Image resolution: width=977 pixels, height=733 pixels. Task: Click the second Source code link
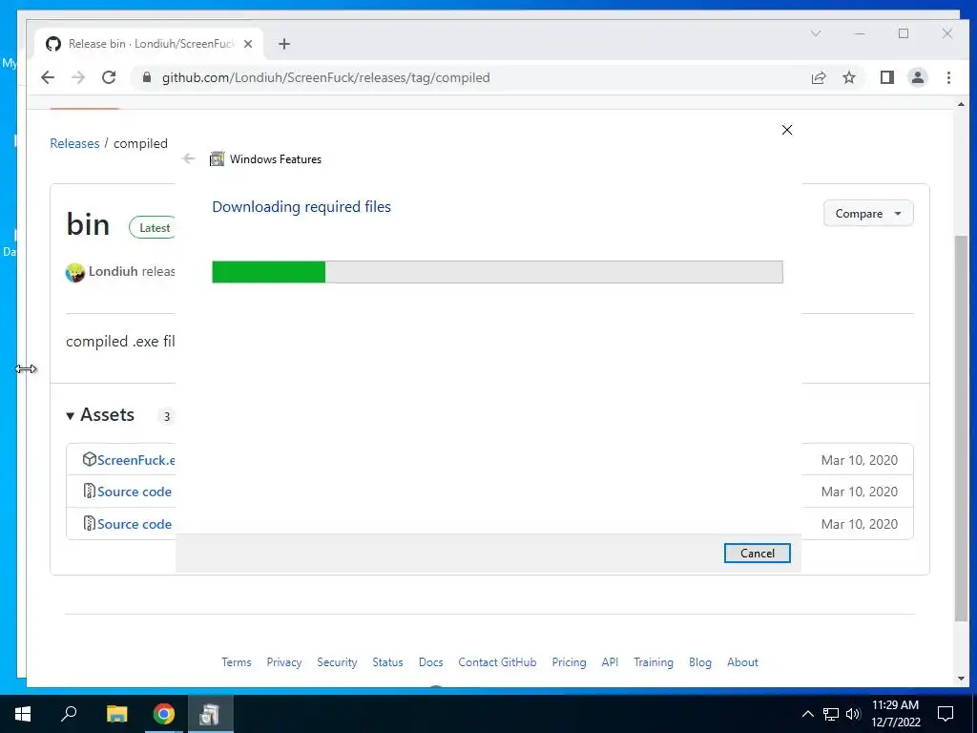(x=134, y=524)
